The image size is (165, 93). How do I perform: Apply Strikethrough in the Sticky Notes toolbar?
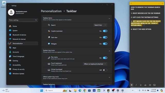(x=145, y=85)
